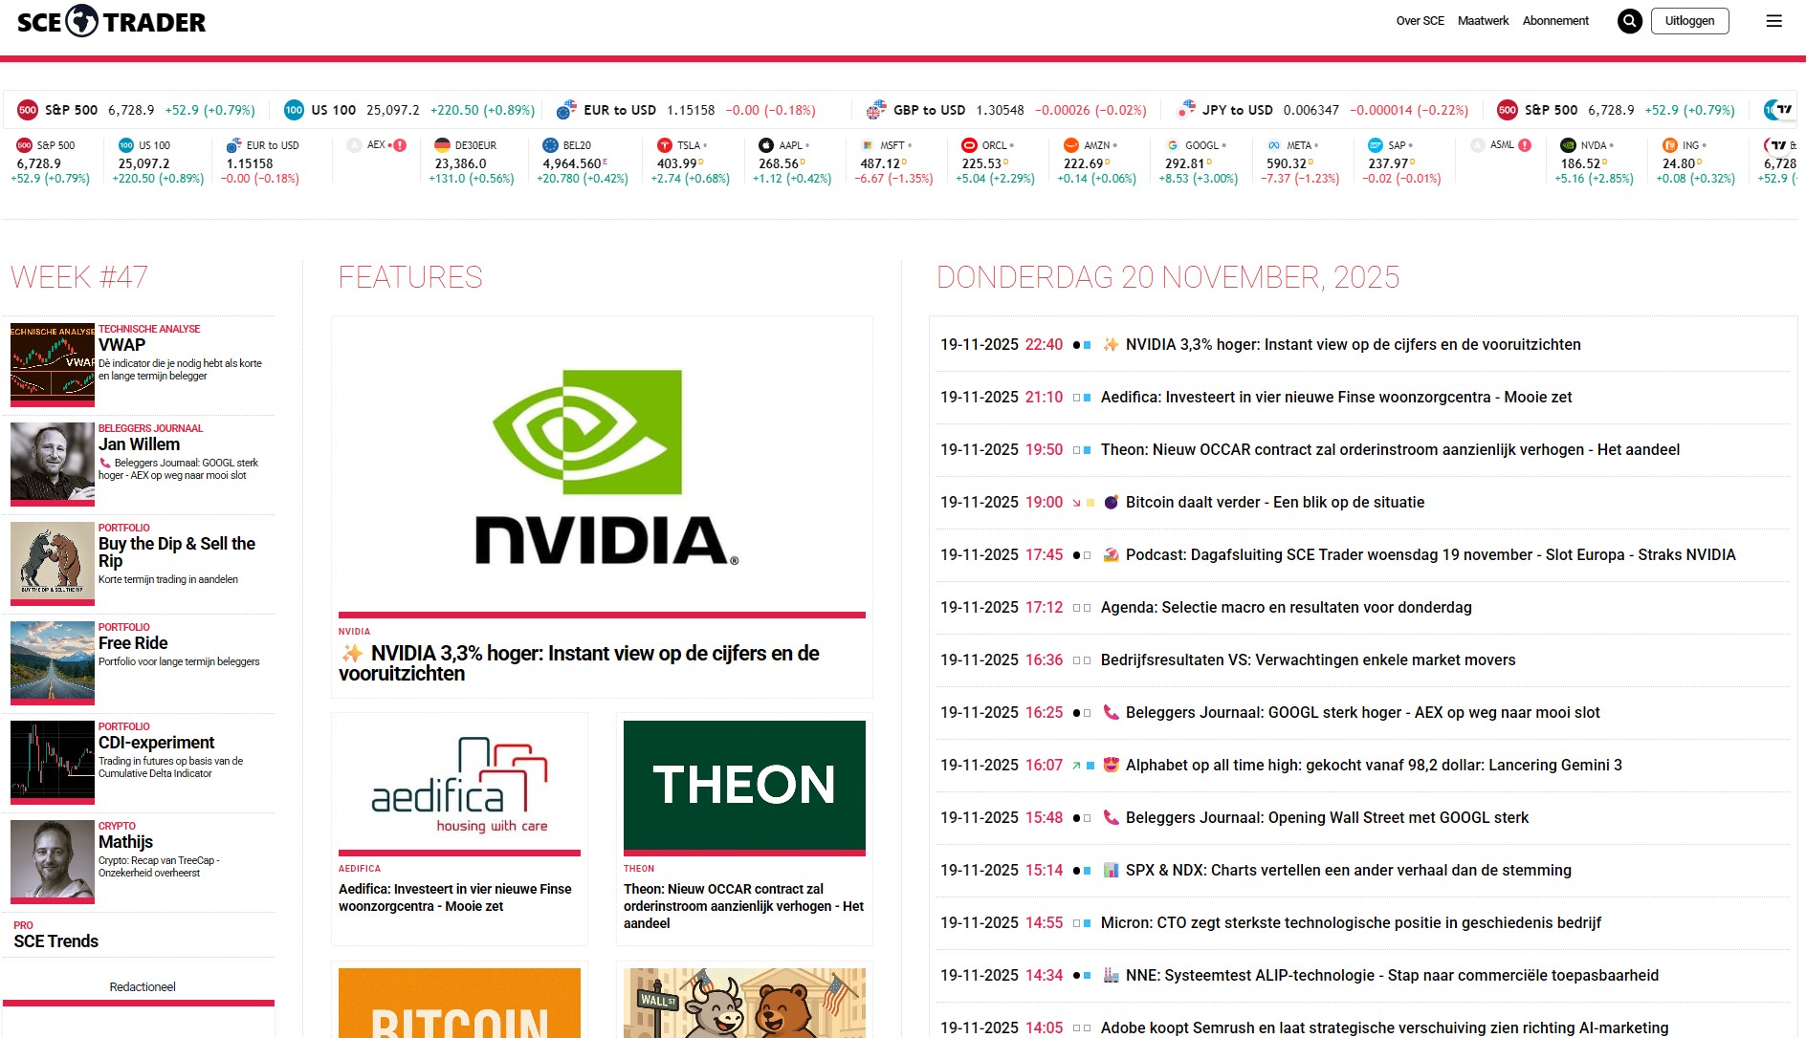Click the META logo in ticker strip

(x=1274, y=145)
